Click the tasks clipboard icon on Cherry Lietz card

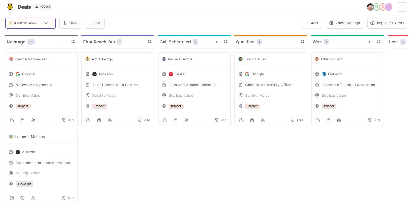click(328, 121)
